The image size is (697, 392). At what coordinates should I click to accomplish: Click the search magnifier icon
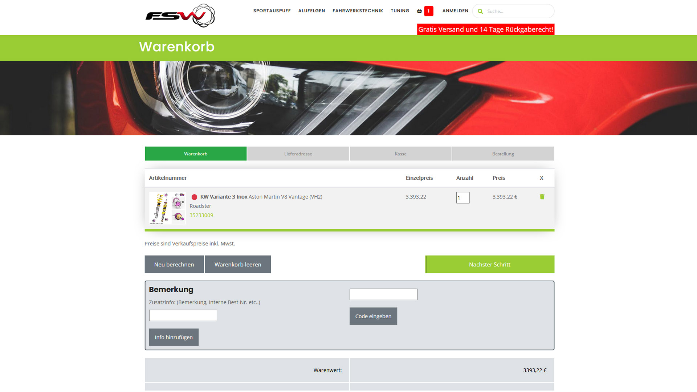480,11
